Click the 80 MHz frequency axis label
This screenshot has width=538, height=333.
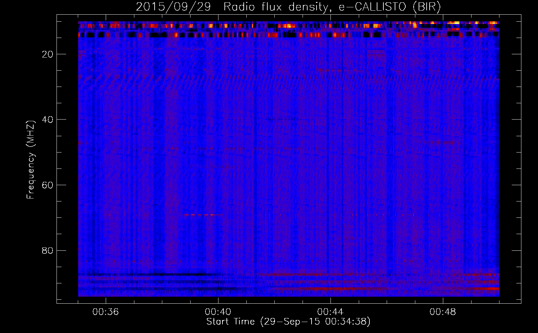(48, 250)
